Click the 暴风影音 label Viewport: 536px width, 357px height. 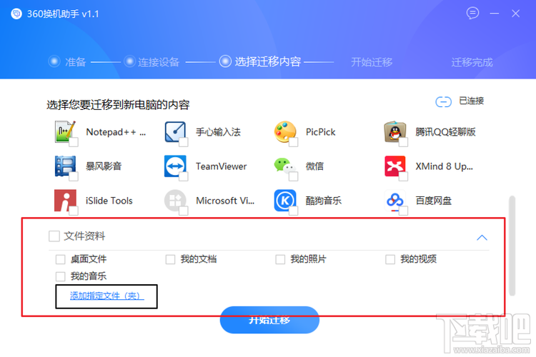pos(104,166)
